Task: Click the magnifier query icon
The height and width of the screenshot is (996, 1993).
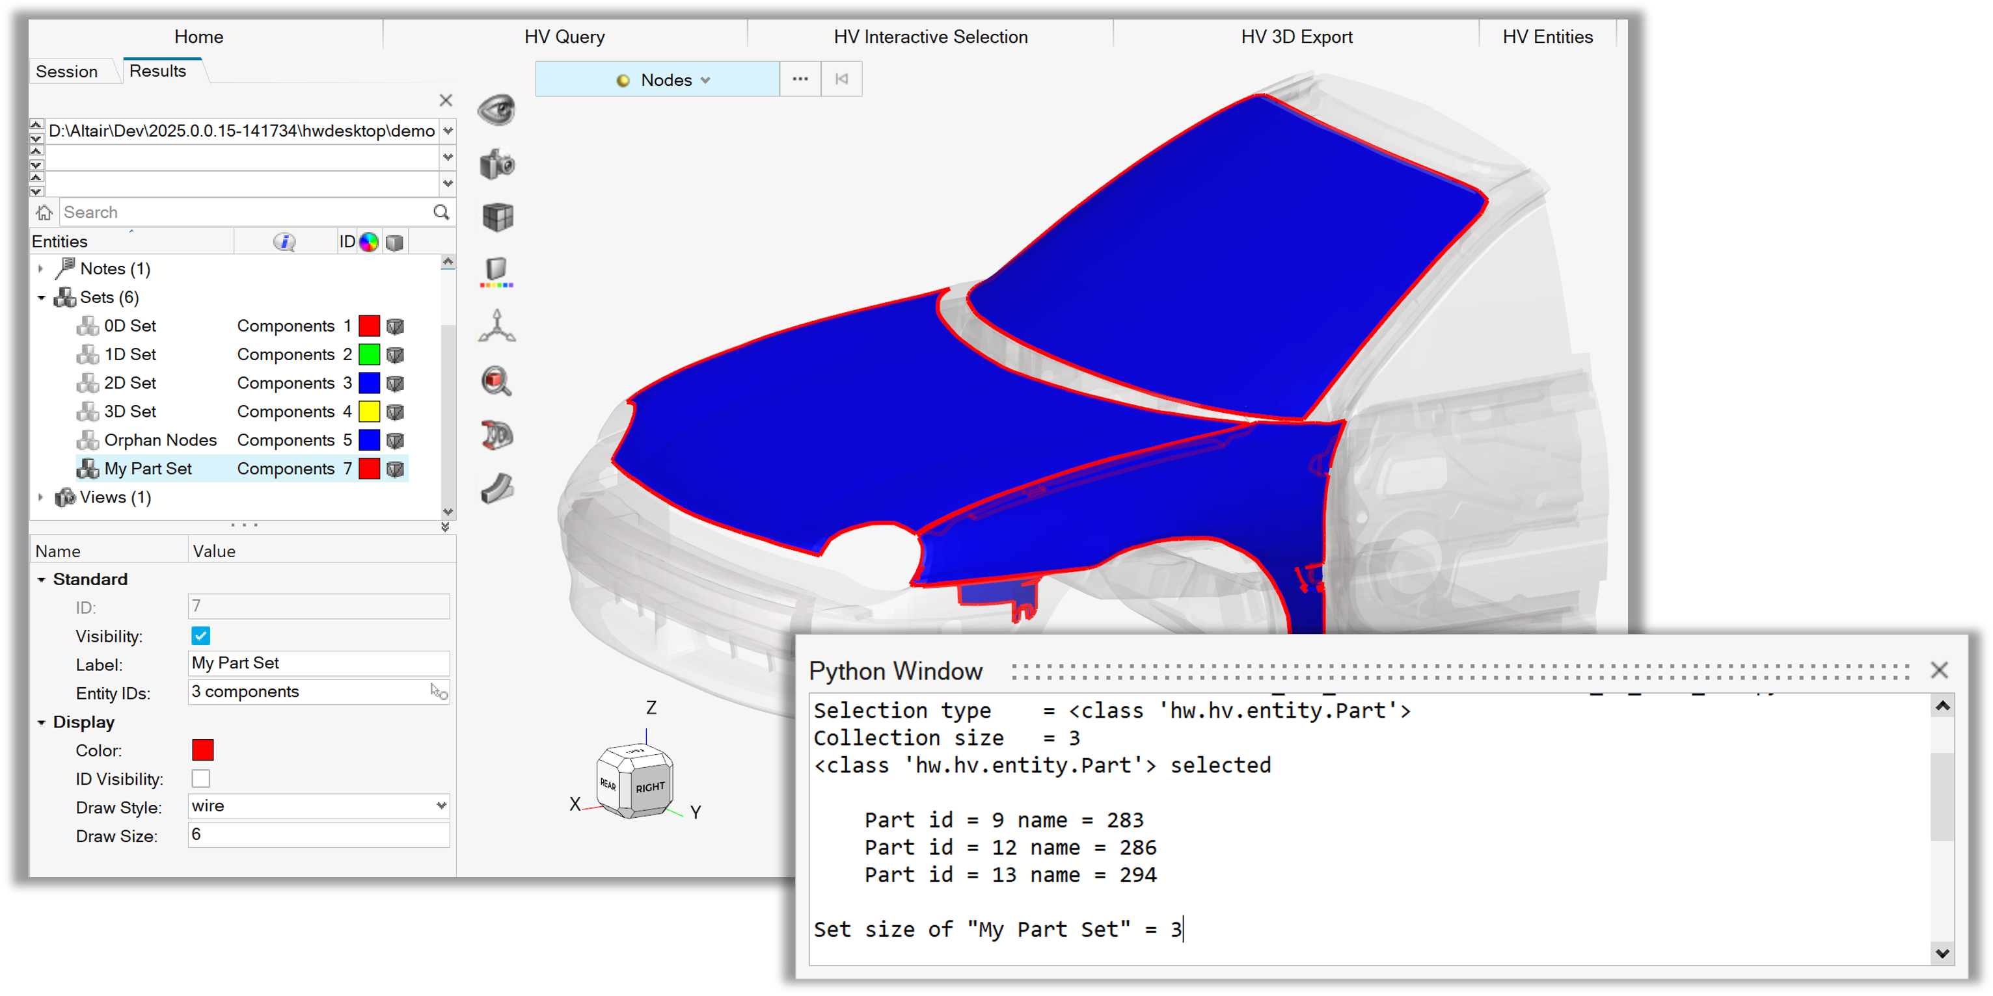Action: tap(496, 381)
